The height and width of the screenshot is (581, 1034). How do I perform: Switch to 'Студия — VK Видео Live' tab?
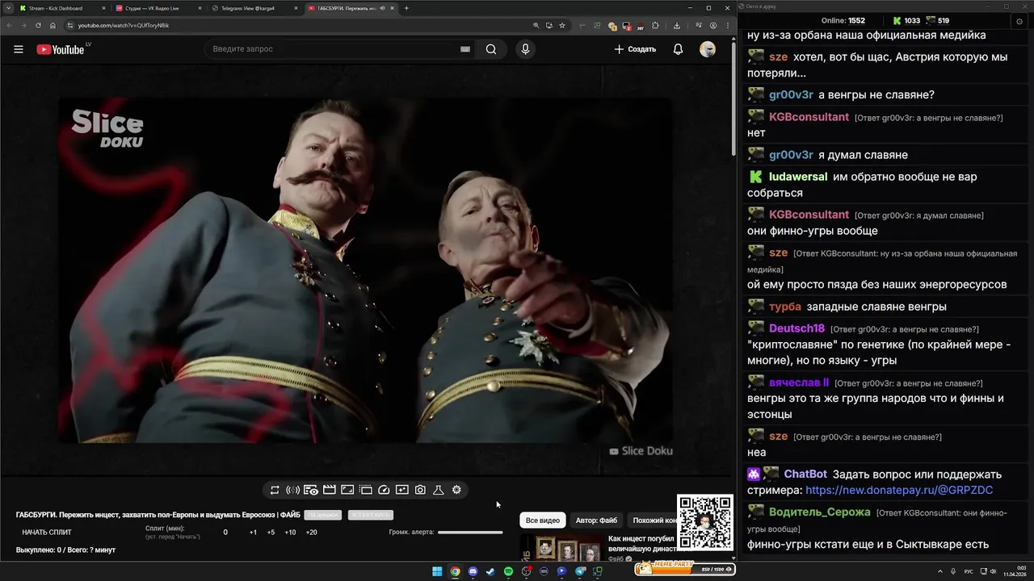158,8
